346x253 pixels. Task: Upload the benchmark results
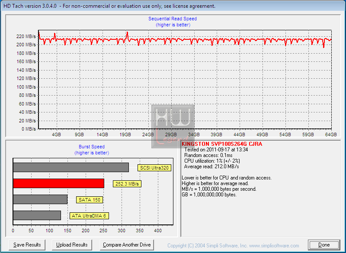(x=72, y=245)
